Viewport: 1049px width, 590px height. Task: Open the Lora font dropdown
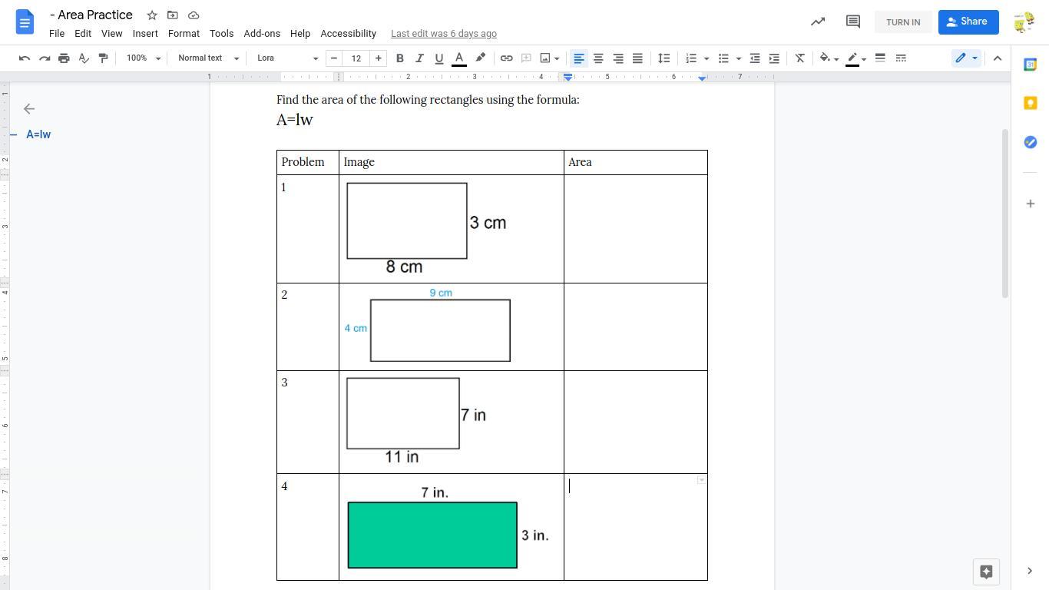pos(287,58)
